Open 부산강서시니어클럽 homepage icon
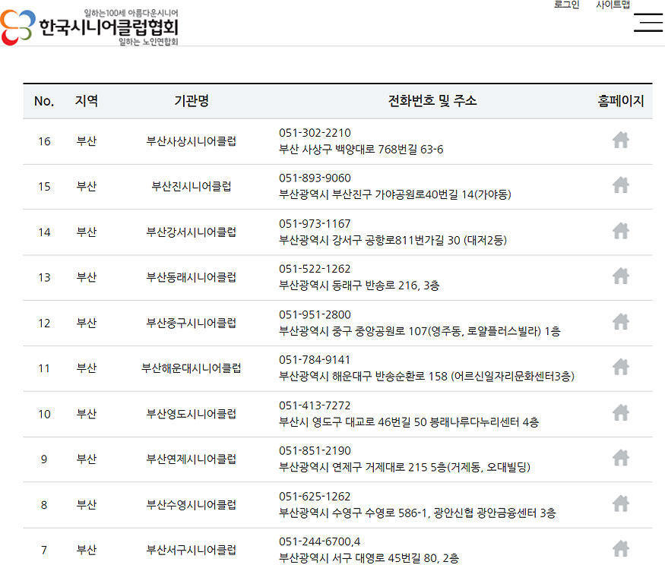 (621, 231)
